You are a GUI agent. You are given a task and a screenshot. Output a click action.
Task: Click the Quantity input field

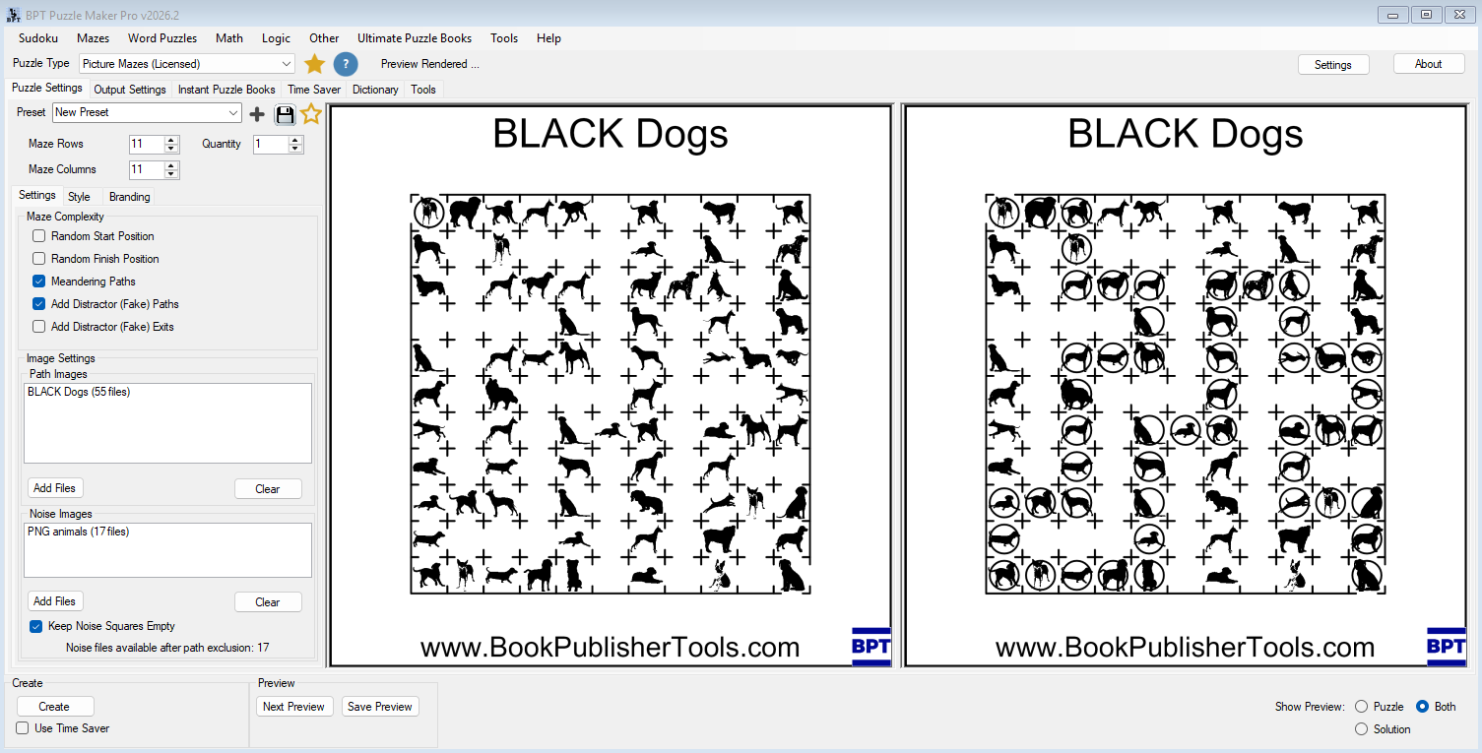(x=269, y=144)
